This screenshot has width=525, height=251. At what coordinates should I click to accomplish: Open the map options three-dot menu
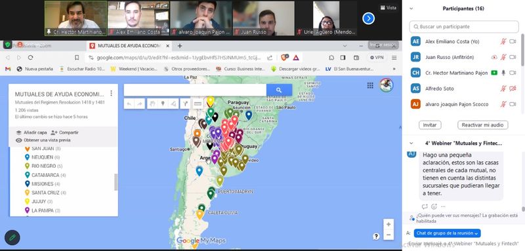[x=112, y=94]
